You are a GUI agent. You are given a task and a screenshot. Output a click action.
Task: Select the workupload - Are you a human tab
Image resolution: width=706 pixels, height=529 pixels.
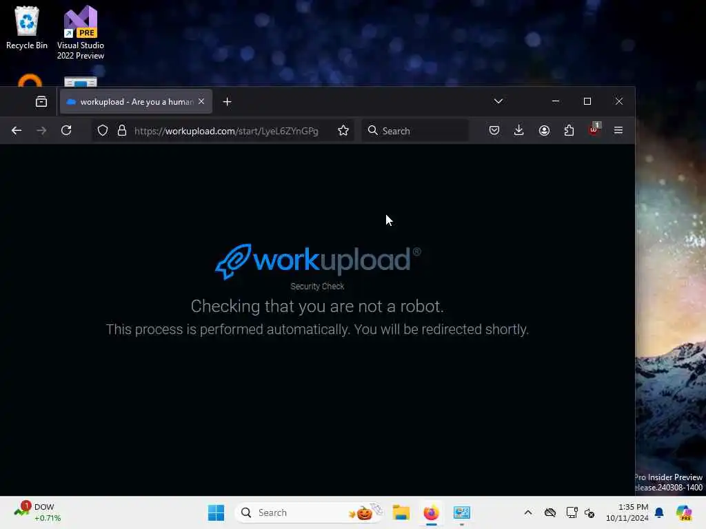pyautogui.click(x=136, y=102)
